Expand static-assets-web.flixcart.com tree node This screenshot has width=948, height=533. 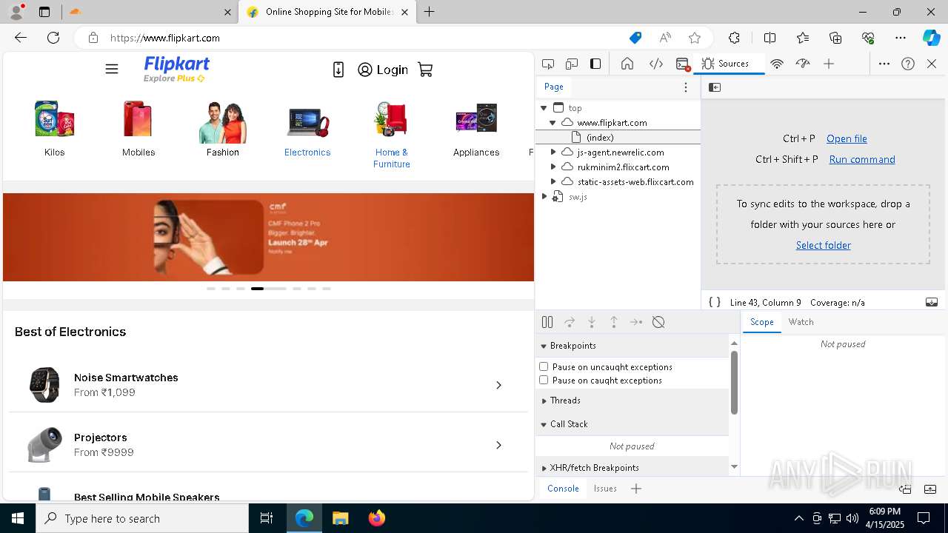pyautogui.click(x=553, y=181)
